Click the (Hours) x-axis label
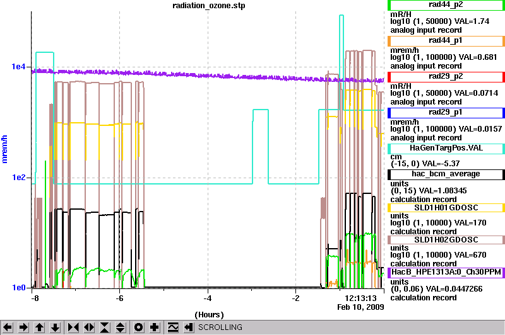 (x=209, y=315)
